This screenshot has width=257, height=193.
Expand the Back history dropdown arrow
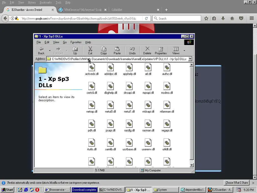pyautogui.click(x=50, y=51)
